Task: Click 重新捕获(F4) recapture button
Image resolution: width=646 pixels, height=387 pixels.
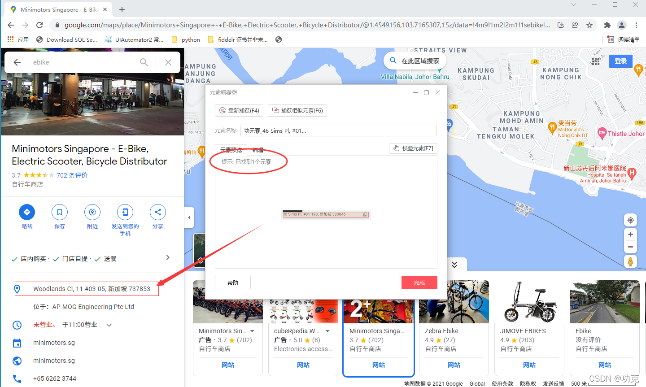Action: tap(239, 110)
